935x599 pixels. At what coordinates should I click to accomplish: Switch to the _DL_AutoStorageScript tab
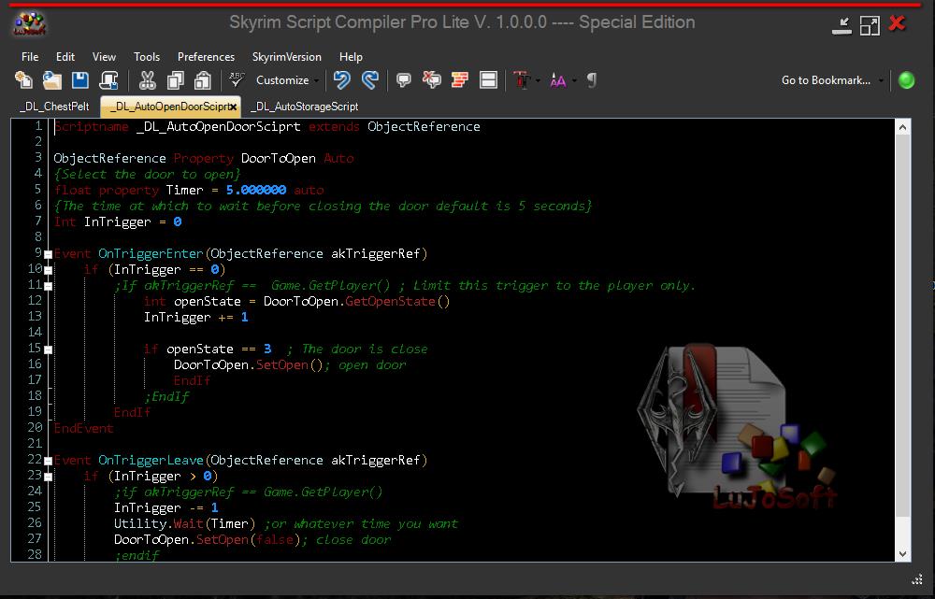[305, 107]
